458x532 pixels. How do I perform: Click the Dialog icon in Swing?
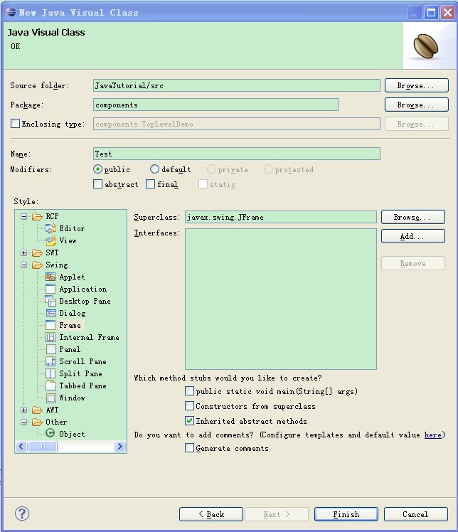50,313
